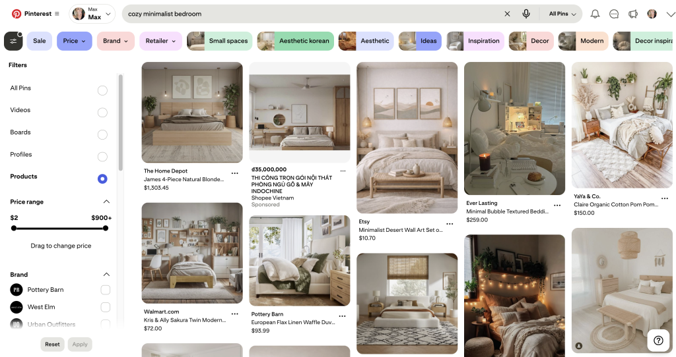
Task: Select the Small spaces suggestion chip
Action: tap(220, 41)
